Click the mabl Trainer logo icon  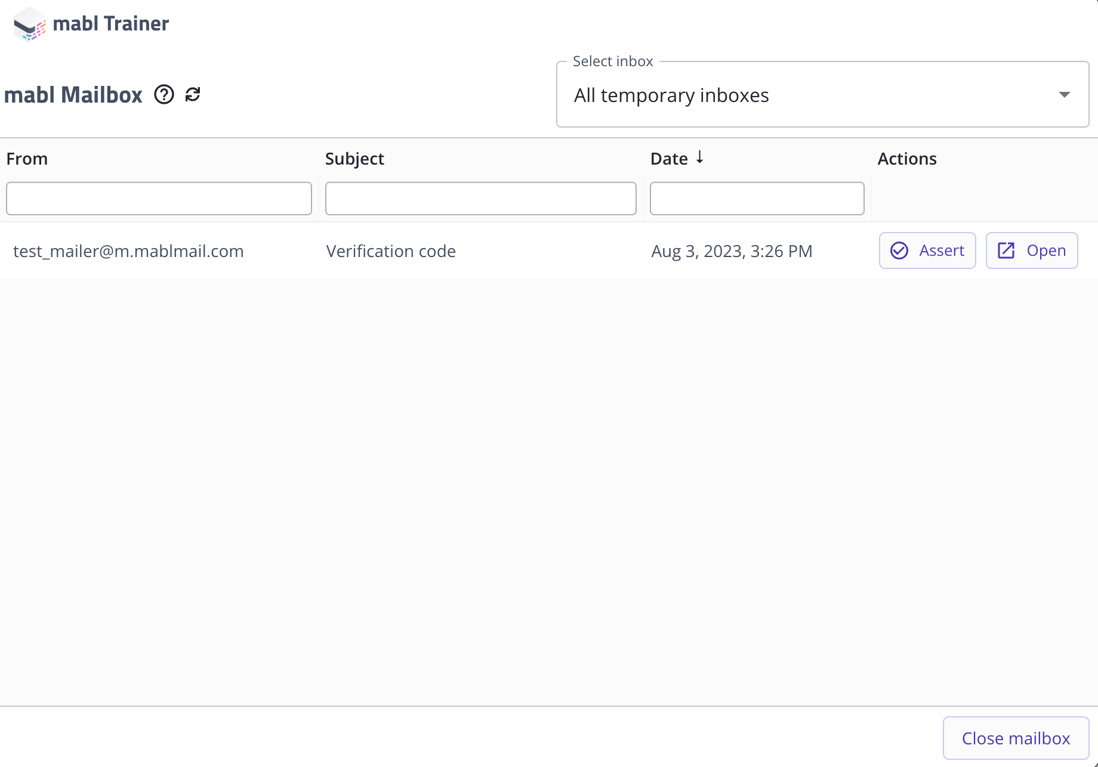tap(29, 24)
